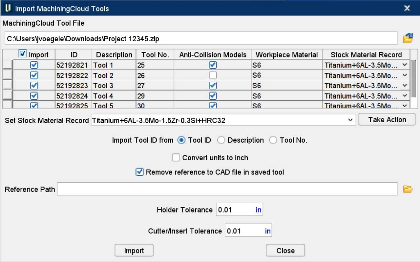The image size is (420, 262).
Task: Click the MachiningCloud Tool File path field
Action: (201, 38)
